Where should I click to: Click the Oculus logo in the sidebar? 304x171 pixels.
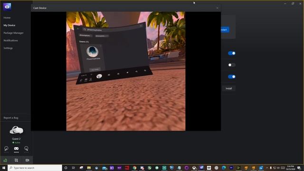click(7, 7)
